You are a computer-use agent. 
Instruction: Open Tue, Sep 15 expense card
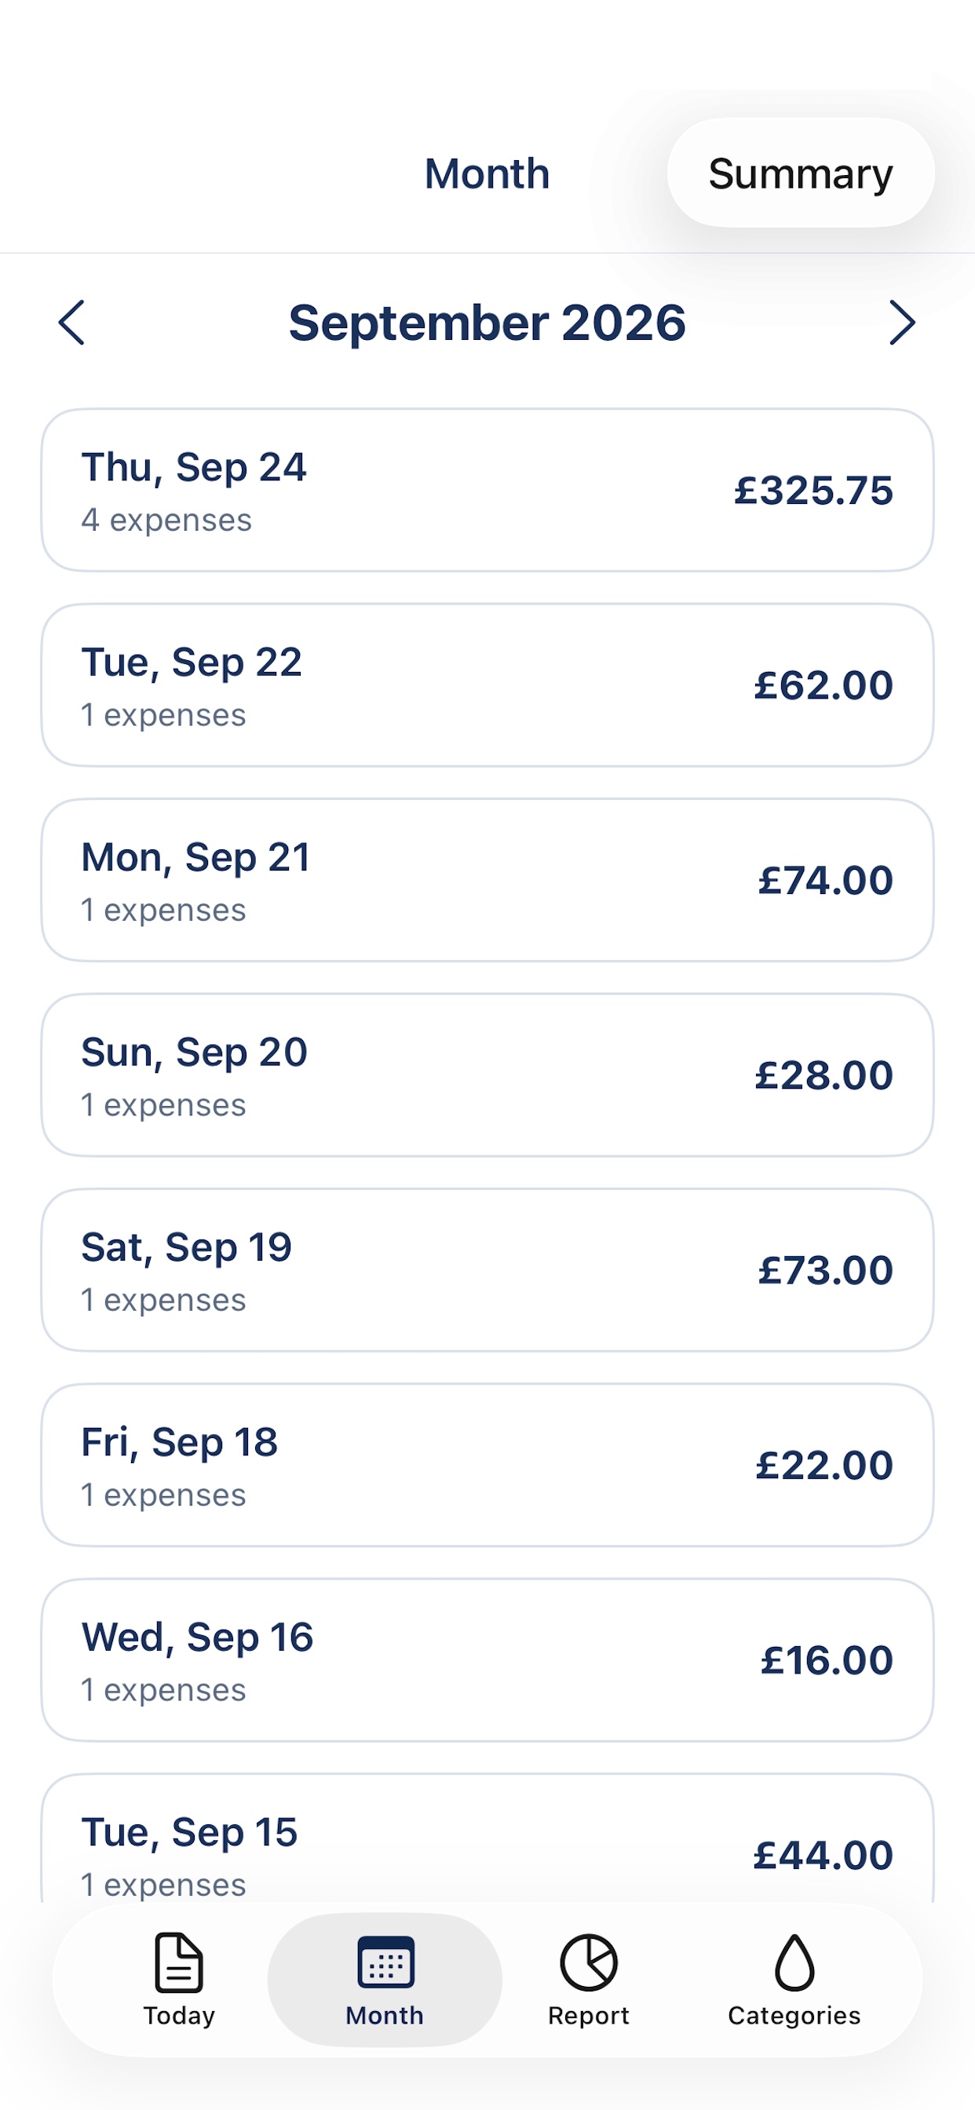click(x=487, y=1838)
